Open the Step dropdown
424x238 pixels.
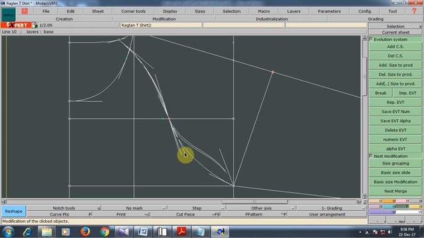(x=197, y=208)
